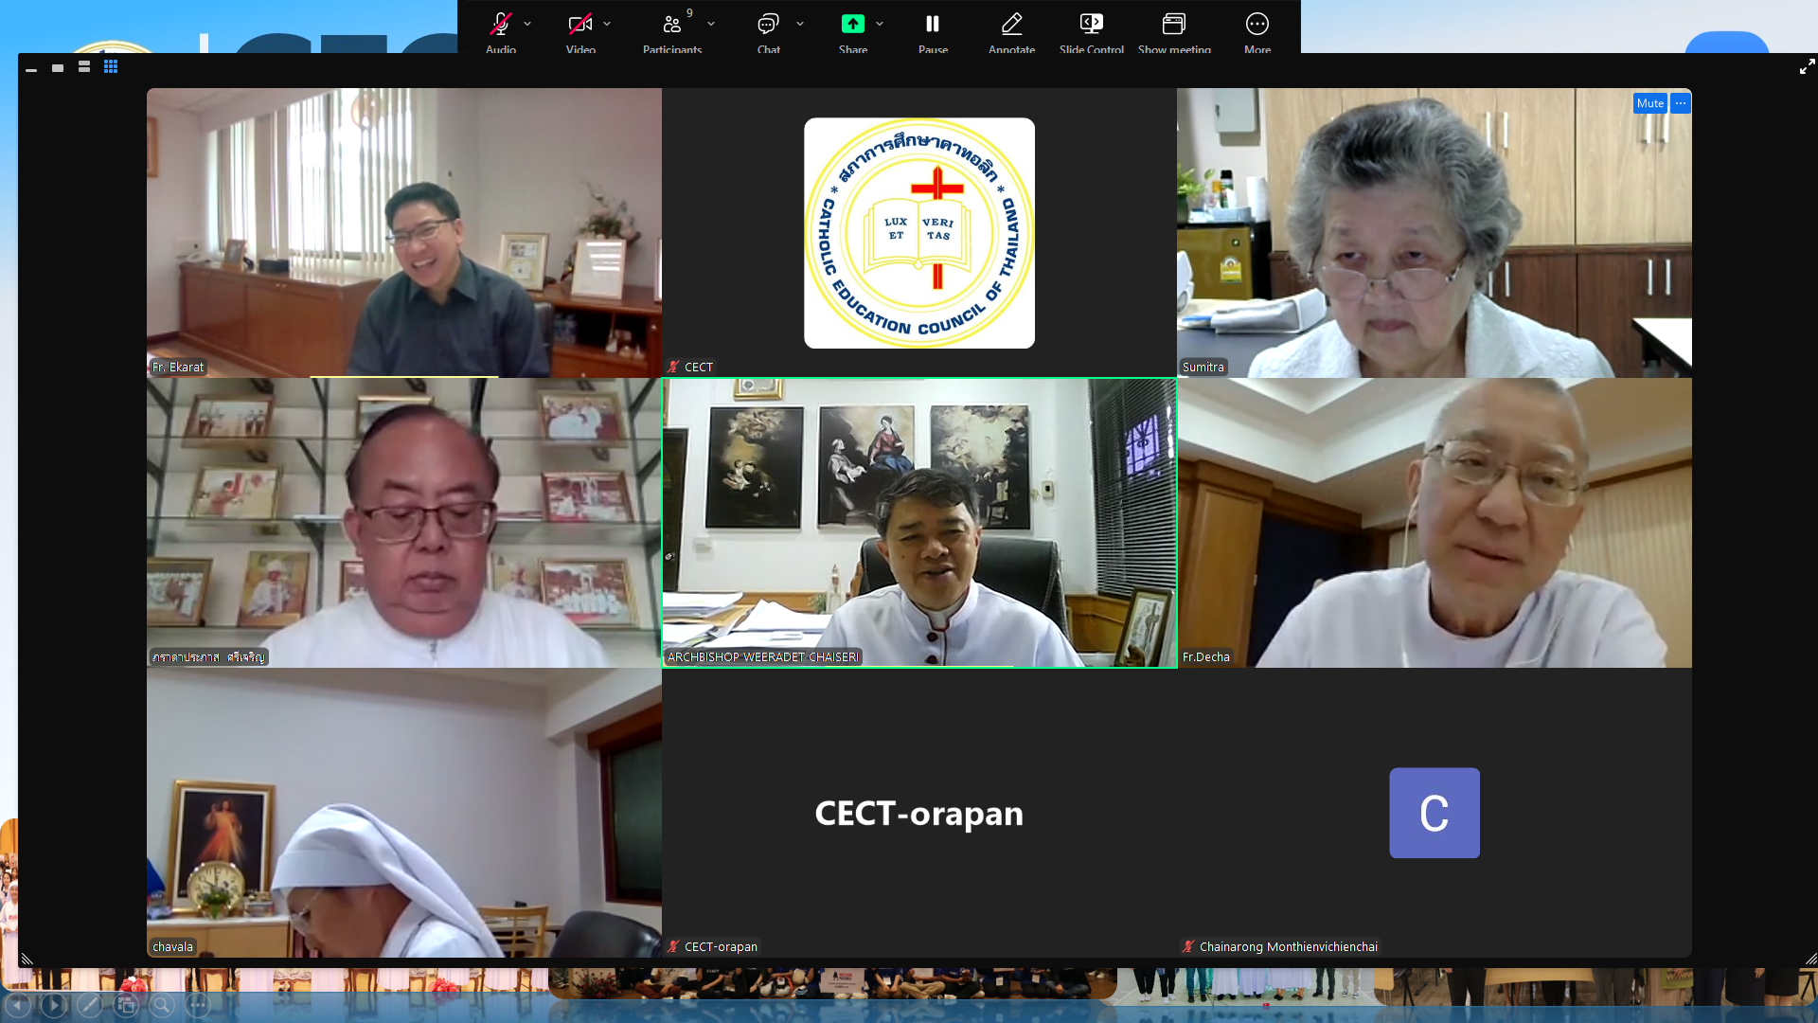Select the CECT logo tile
Viewport: 1818px width, 1023px height.
[x=919, y=233]
